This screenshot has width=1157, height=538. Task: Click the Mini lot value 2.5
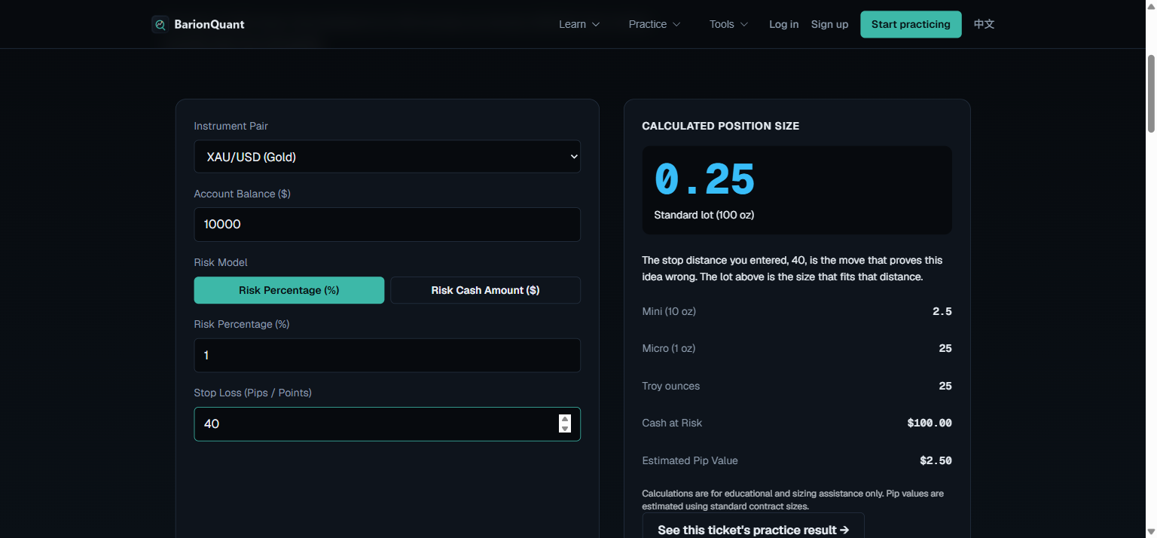pos(942,311)
